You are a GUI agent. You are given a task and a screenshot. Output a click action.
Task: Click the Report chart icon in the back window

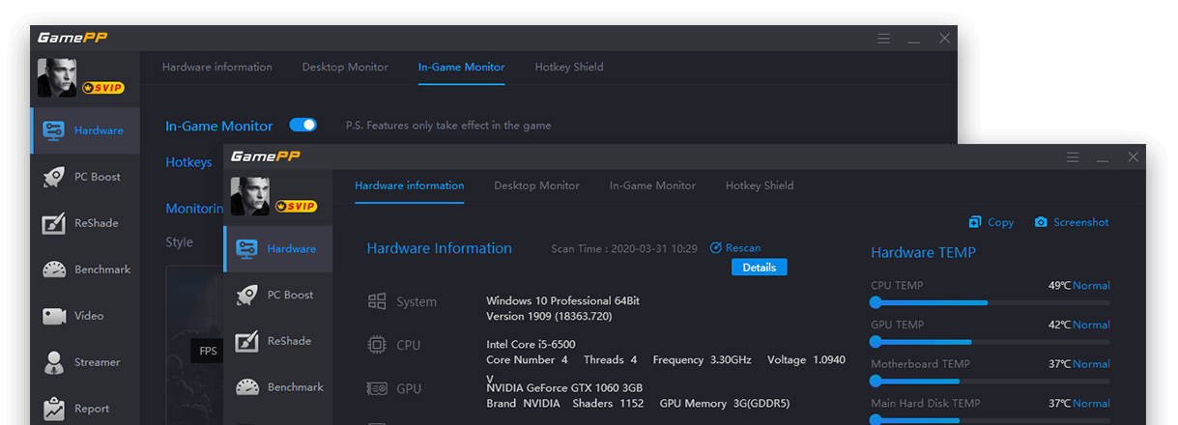click(54, 409)
